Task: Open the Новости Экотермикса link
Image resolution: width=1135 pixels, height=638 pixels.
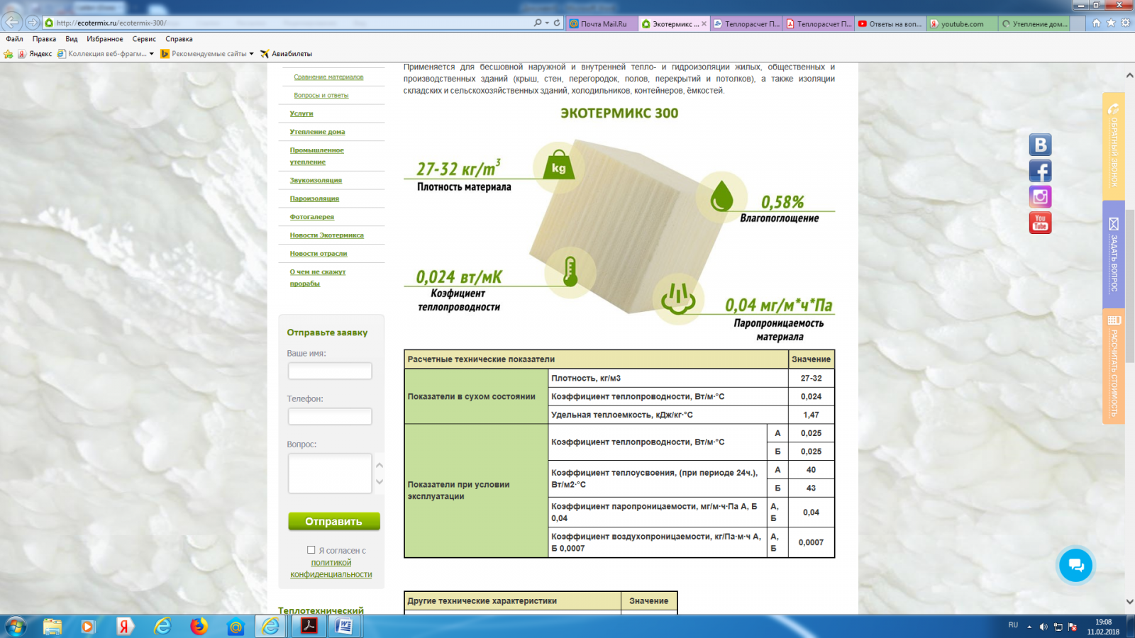Action: coord(326,235)
